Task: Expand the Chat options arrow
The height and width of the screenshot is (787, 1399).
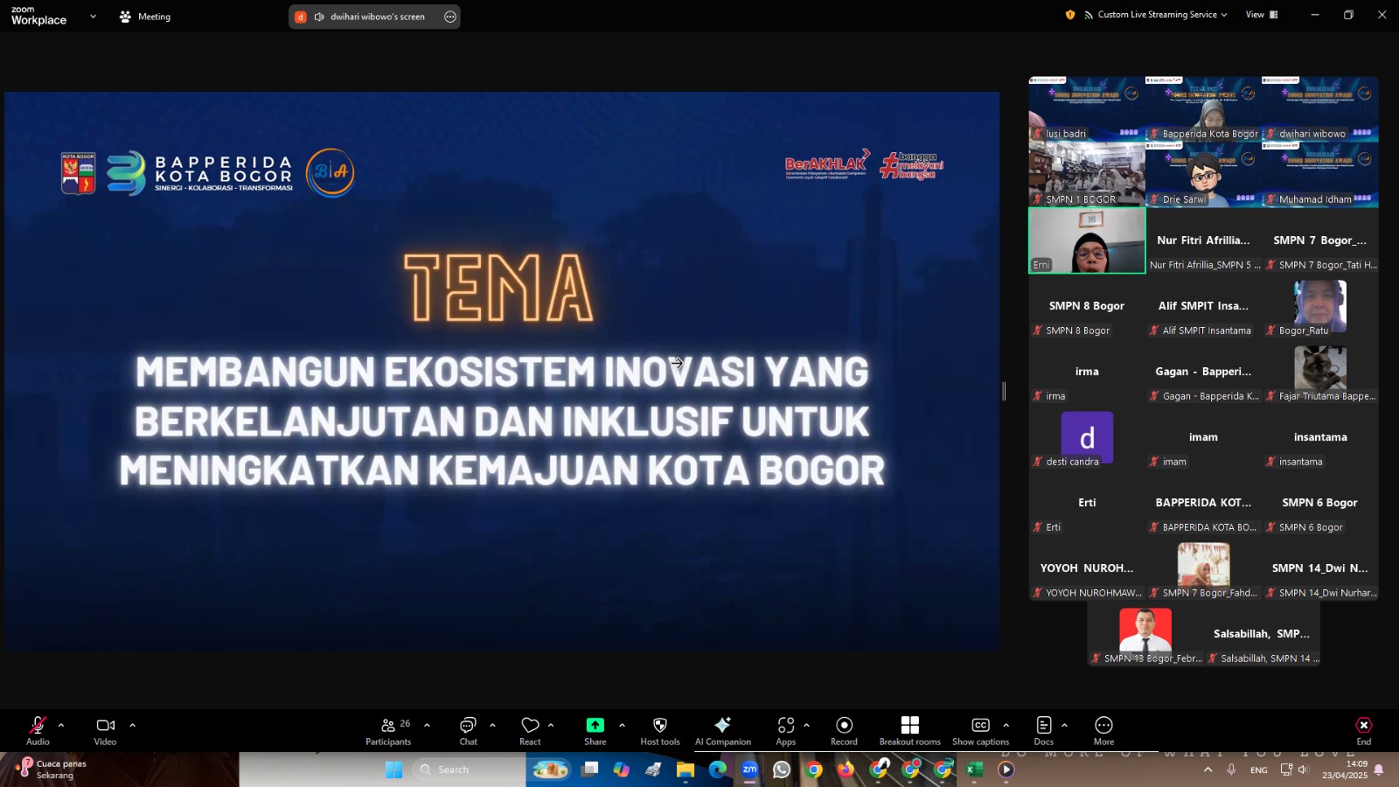Action: [x=492, y=725]
